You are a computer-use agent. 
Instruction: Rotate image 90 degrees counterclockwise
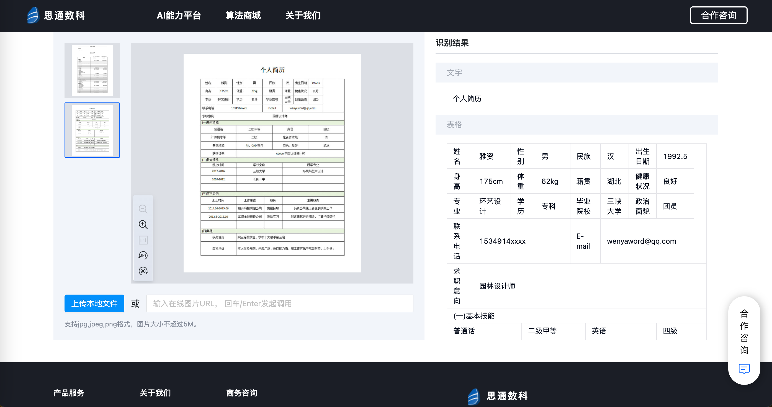pyautogui.click(x=143, y=256)
